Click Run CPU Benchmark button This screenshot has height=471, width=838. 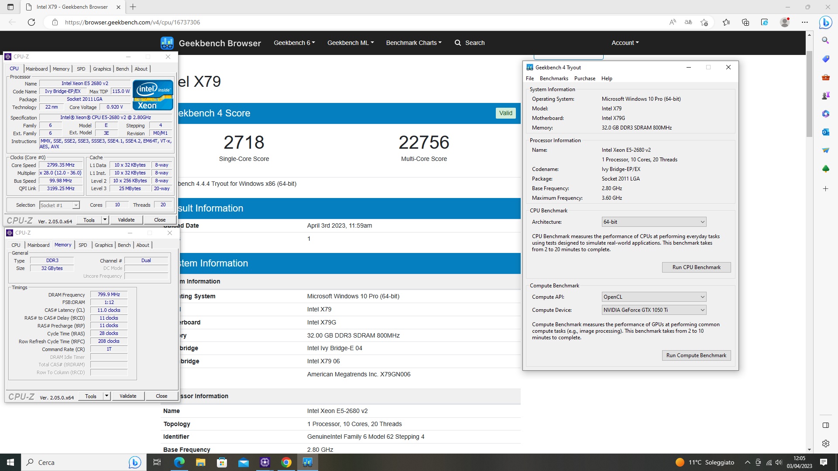696,267
